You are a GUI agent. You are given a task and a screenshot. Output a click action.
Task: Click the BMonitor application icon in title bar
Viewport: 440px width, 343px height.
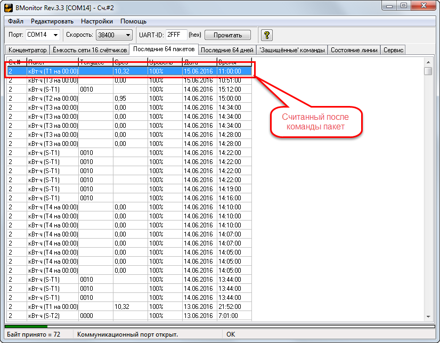pyautogui.click(x=9, y=8)
